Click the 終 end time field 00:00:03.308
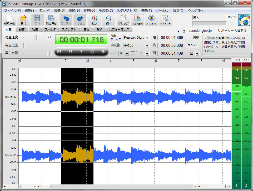The image size is (253, 191). tap(172, 45)
